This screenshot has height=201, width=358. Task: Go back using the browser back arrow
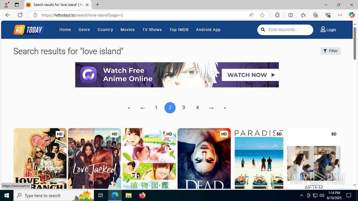[8, 15]
